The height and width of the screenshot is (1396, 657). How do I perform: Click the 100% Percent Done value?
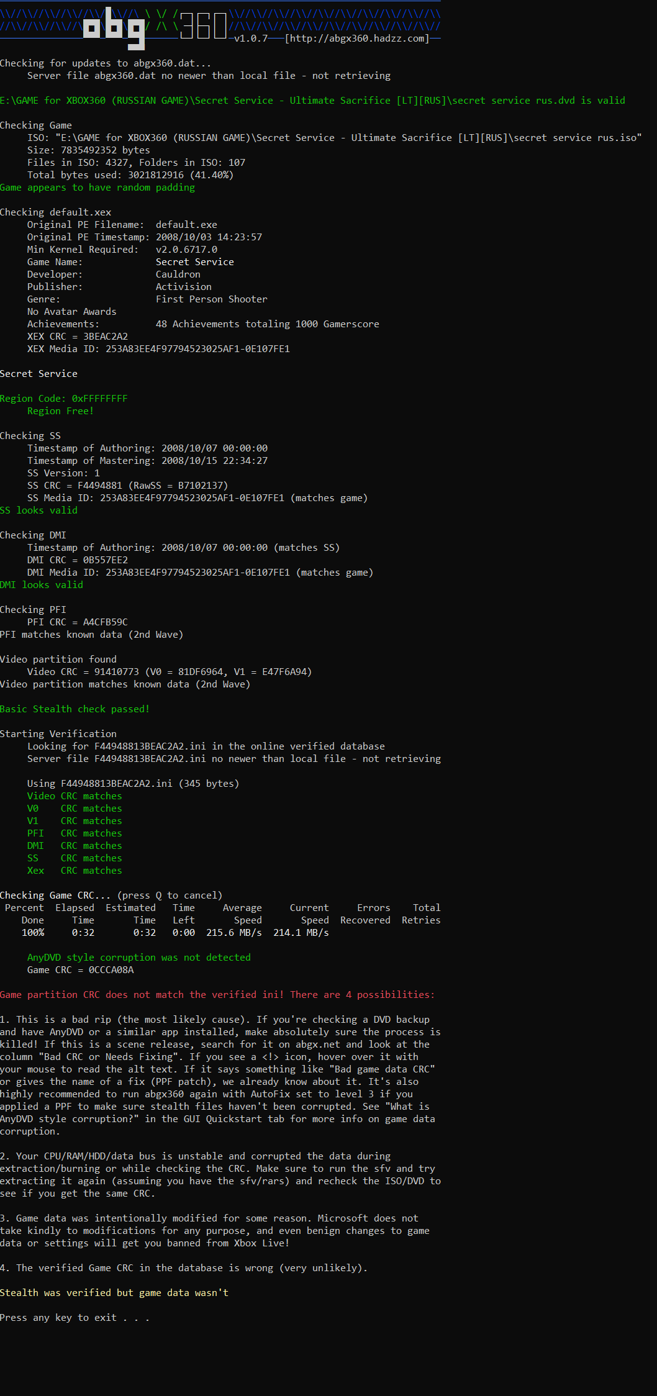click(33, 933)
